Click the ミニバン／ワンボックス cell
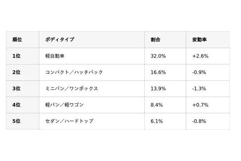The image size is (241, 161). [x=72, y=89]
